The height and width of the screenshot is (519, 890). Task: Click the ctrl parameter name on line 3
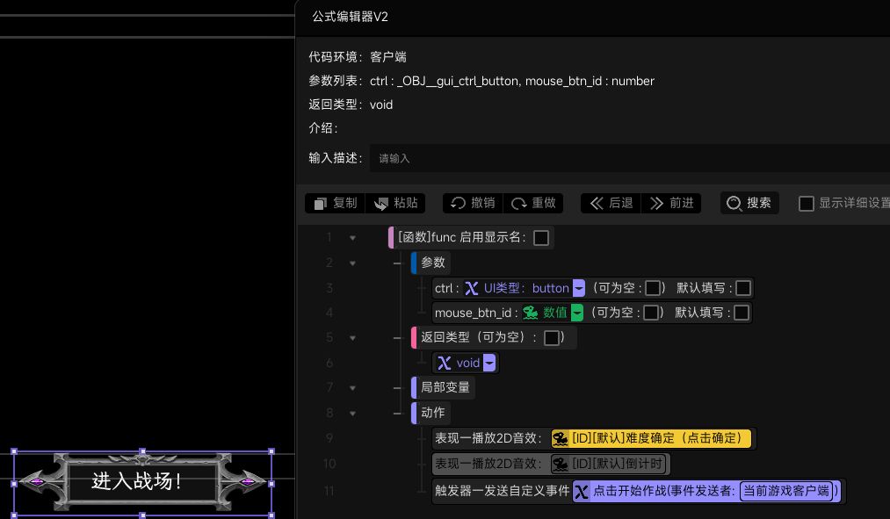[444, 288]
